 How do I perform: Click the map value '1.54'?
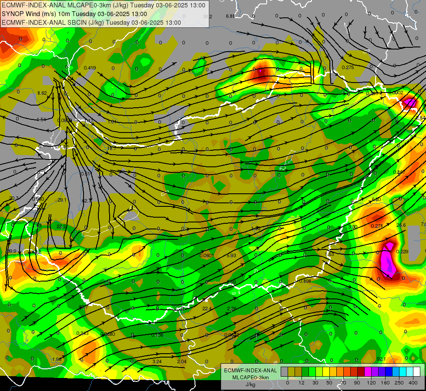41,119
